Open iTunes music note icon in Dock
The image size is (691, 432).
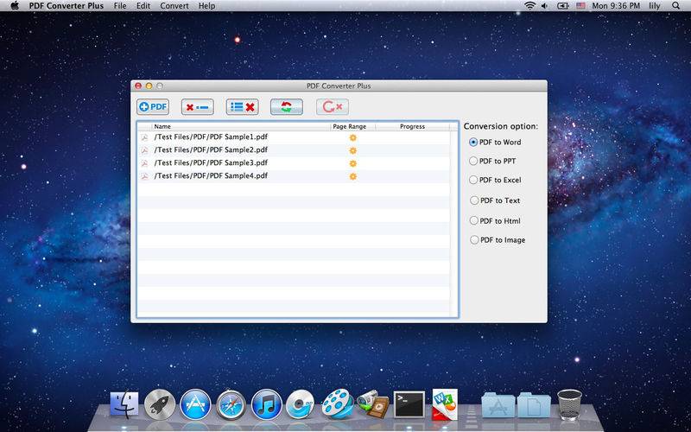click(267, 404)
